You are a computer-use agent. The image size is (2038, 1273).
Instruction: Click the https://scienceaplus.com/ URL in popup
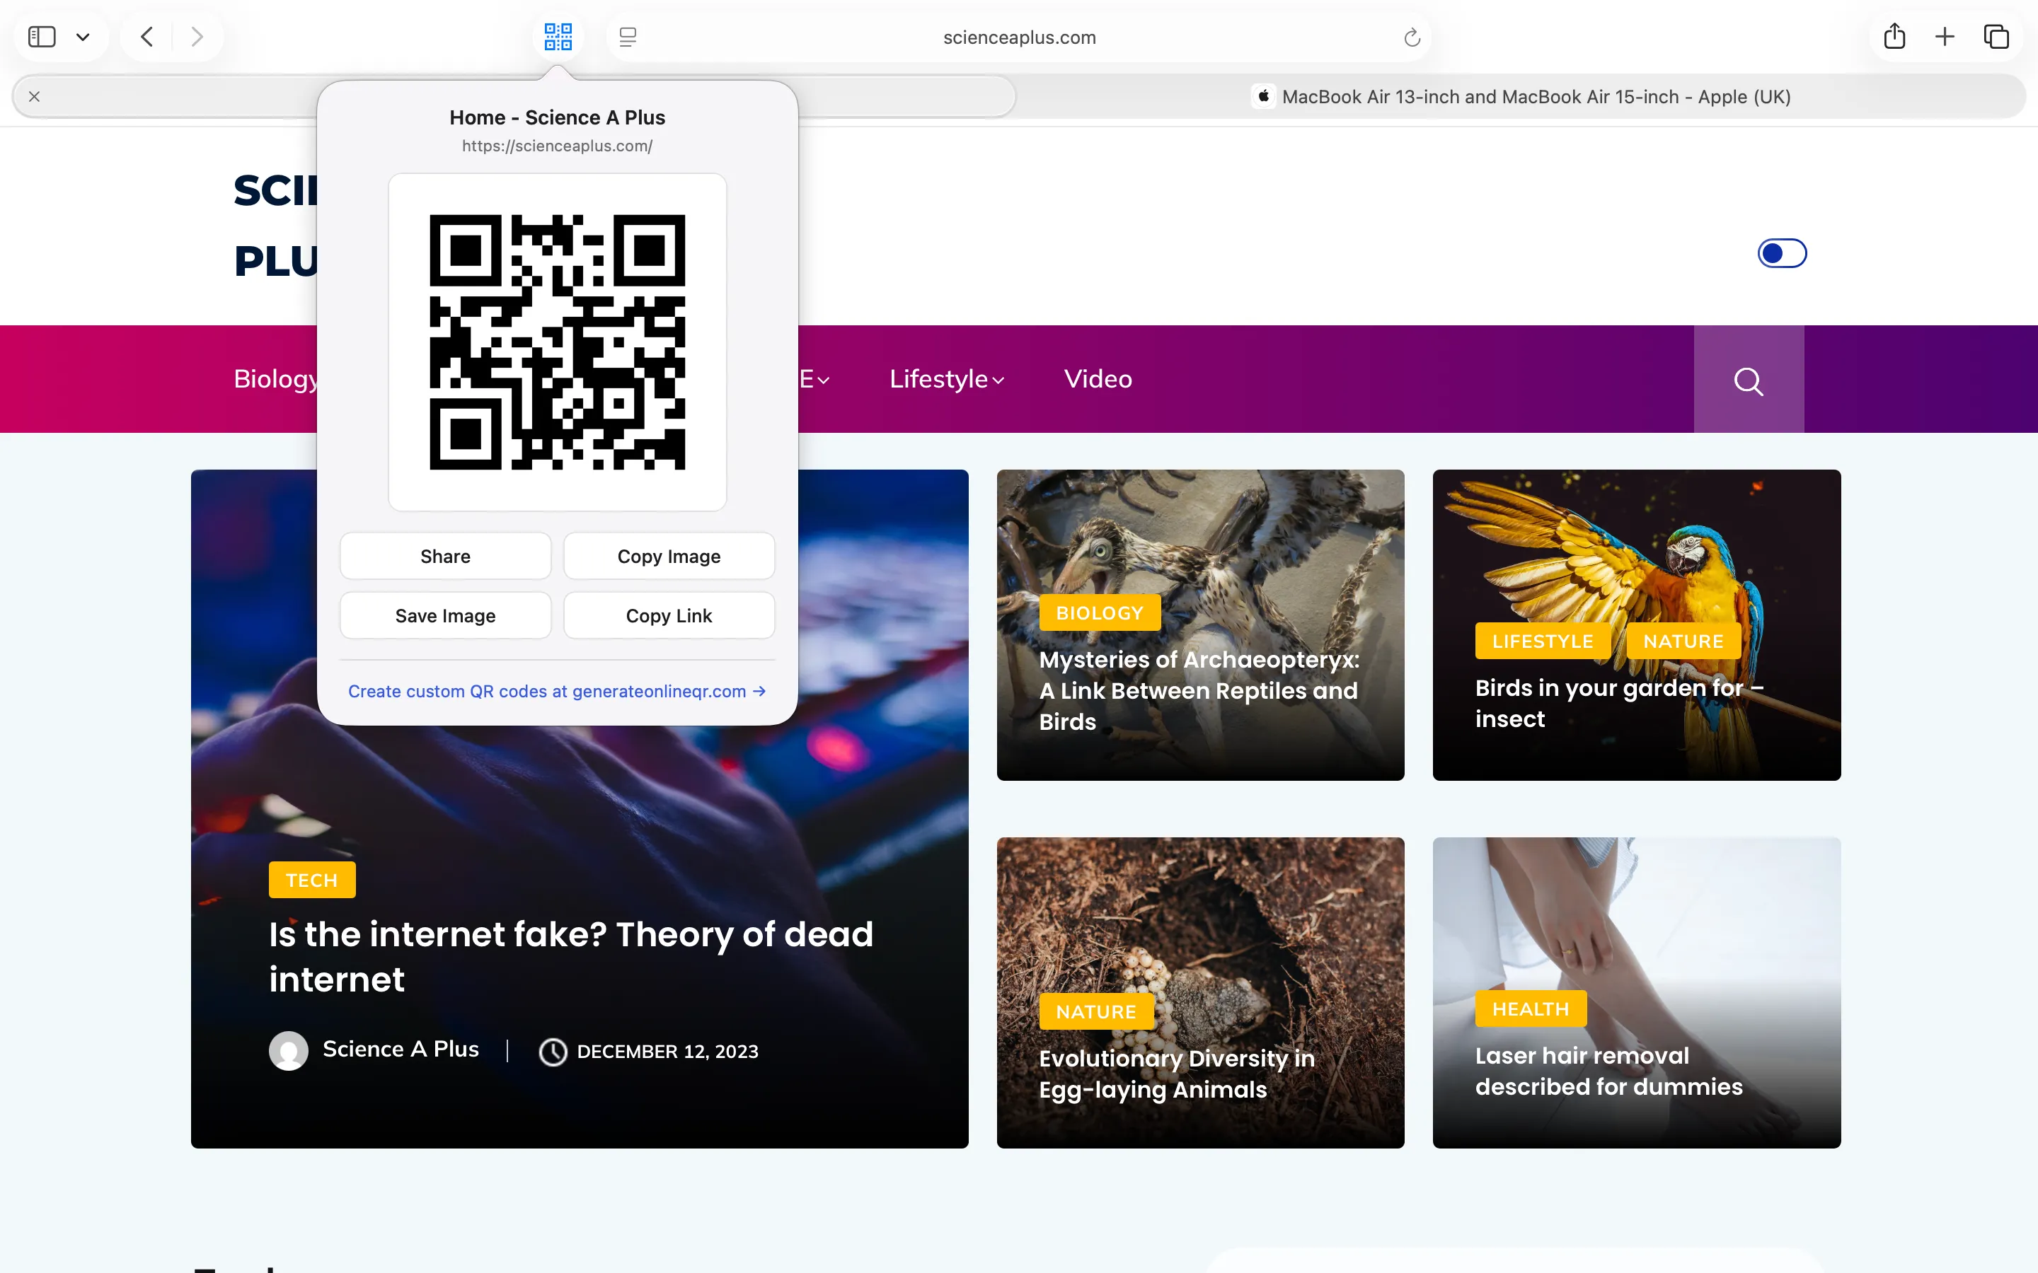(557, 146)
